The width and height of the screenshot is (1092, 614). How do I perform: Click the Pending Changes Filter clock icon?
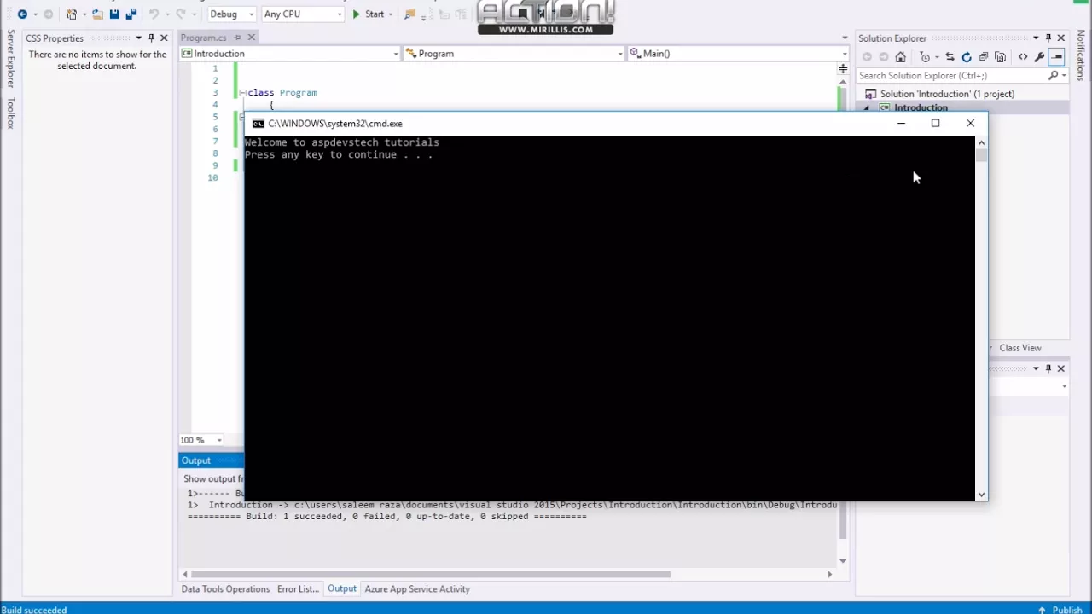tap(925, 57)
